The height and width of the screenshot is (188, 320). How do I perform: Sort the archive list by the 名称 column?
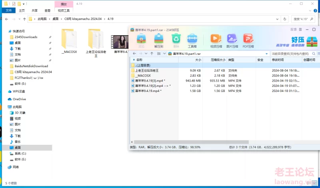pos(154,60)
